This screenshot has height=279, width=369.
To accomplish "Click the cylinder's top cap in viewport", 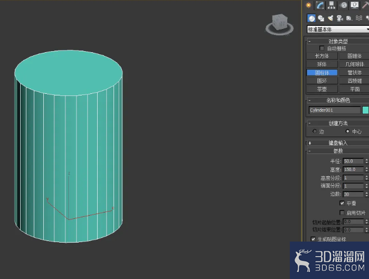I will coord(69,73).
